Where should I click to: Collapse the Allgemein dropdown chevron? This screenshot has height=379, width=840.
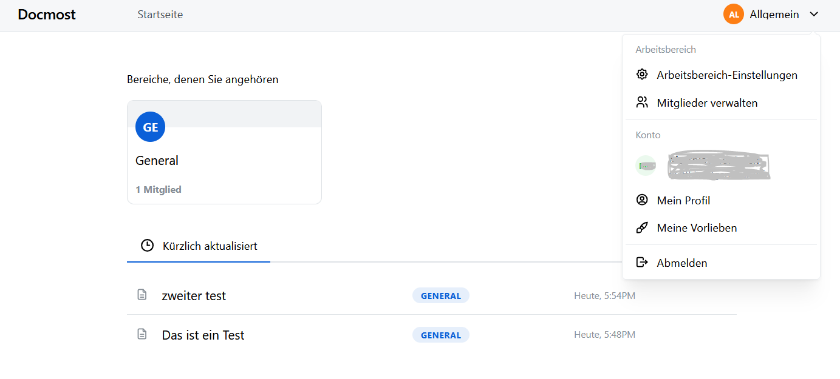(814, 15)
